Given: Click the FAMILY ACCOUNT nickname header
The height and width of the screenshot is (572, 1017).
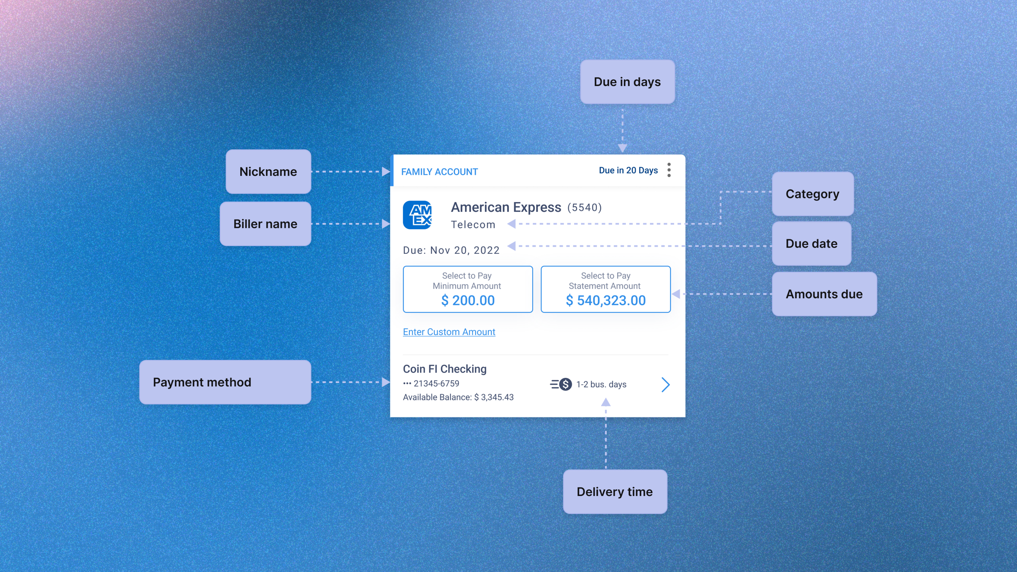Looking at the screenshot, I should (x=439, y=172).
